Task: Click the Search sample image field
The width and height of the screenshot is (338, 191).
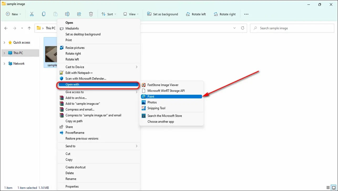Action: 292,28
